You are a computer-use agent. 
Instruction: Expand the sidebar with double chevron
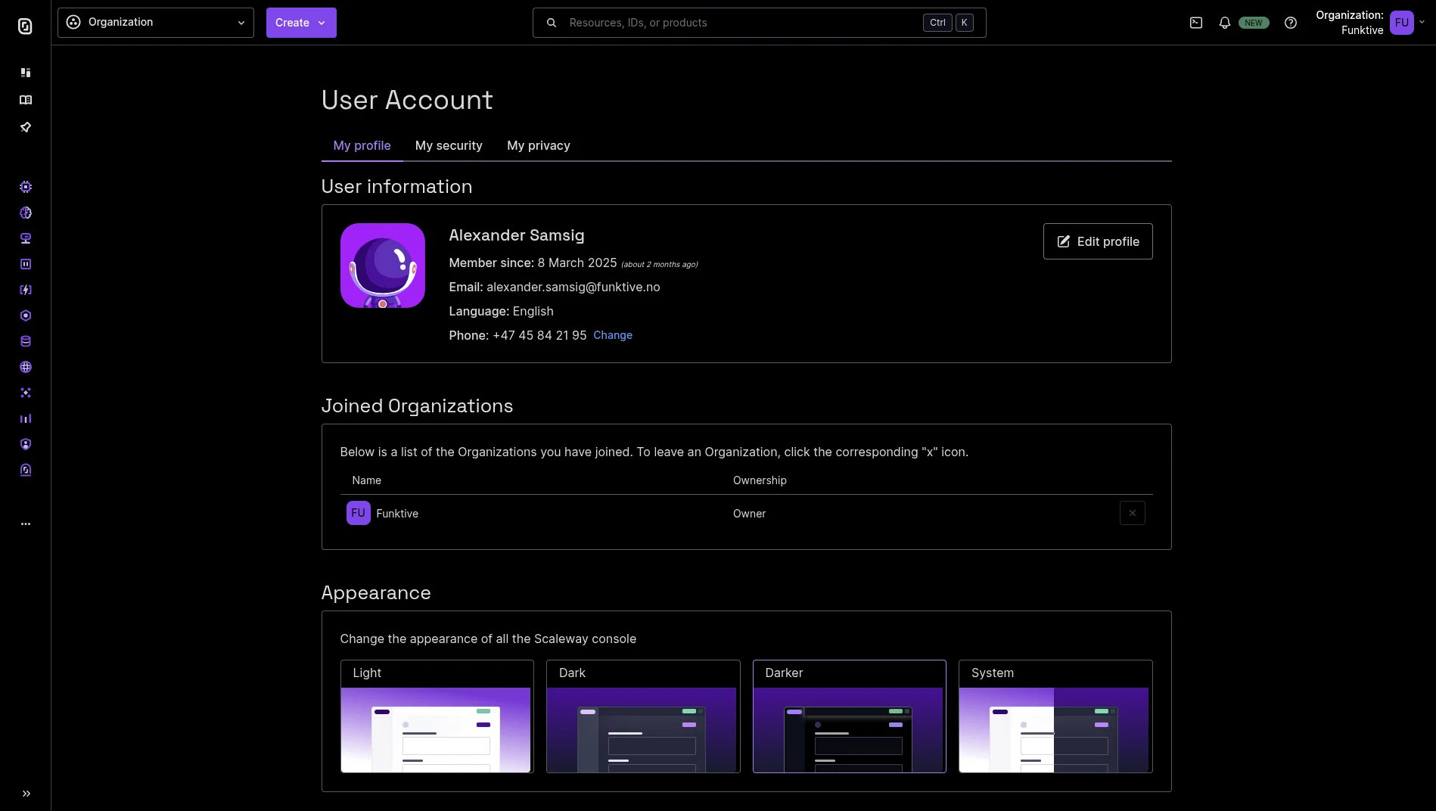pyautogui.click(x=26, y=794)
